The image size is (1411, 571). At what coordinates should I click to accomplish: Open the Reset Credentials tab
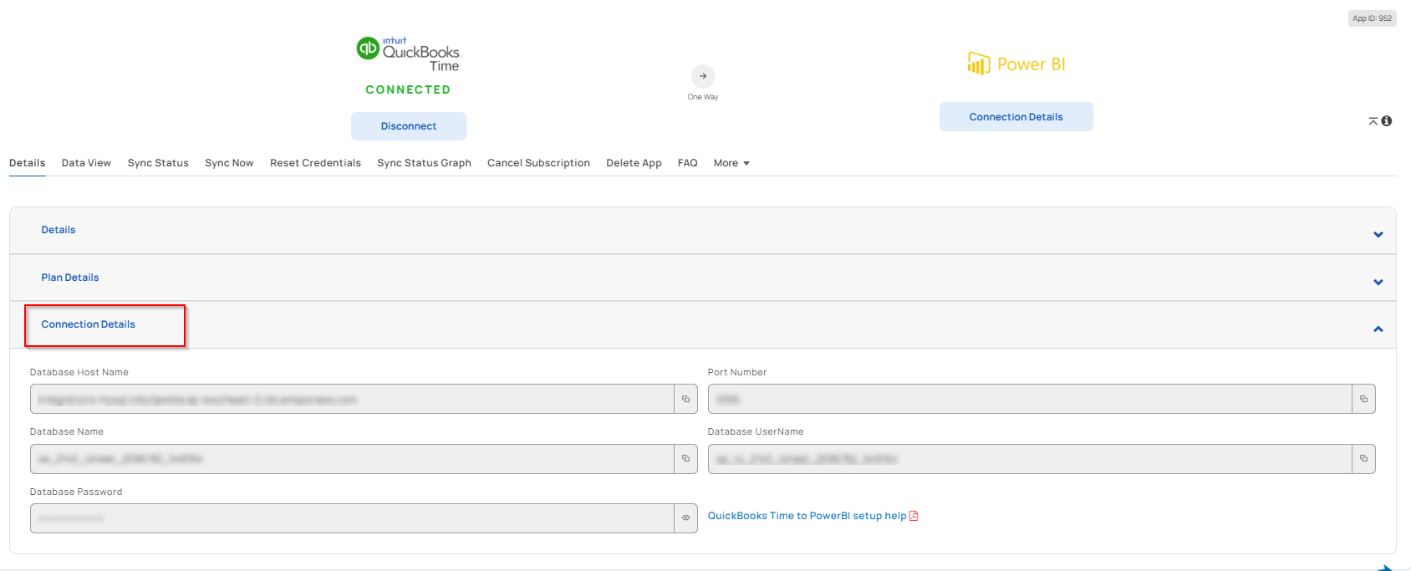point(315,163)
